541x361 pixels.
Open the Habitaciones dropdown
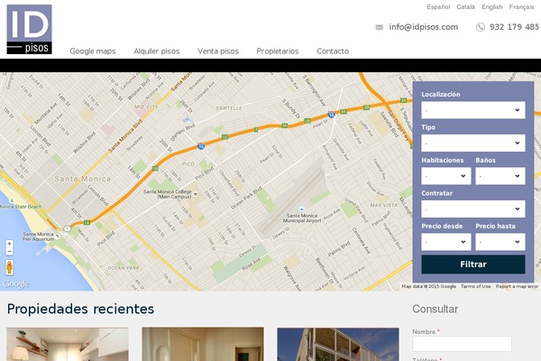coord(446,176)
